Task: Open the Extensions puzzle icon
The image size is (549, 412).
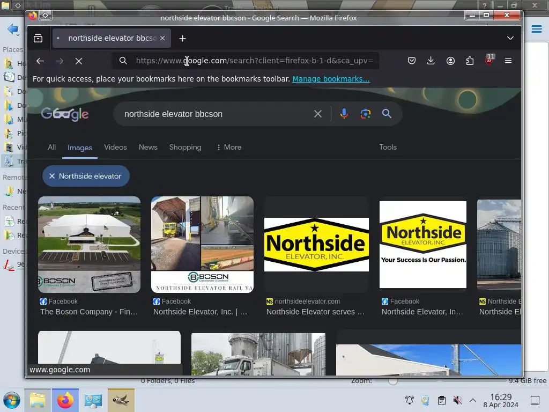Action: point(470,61)
